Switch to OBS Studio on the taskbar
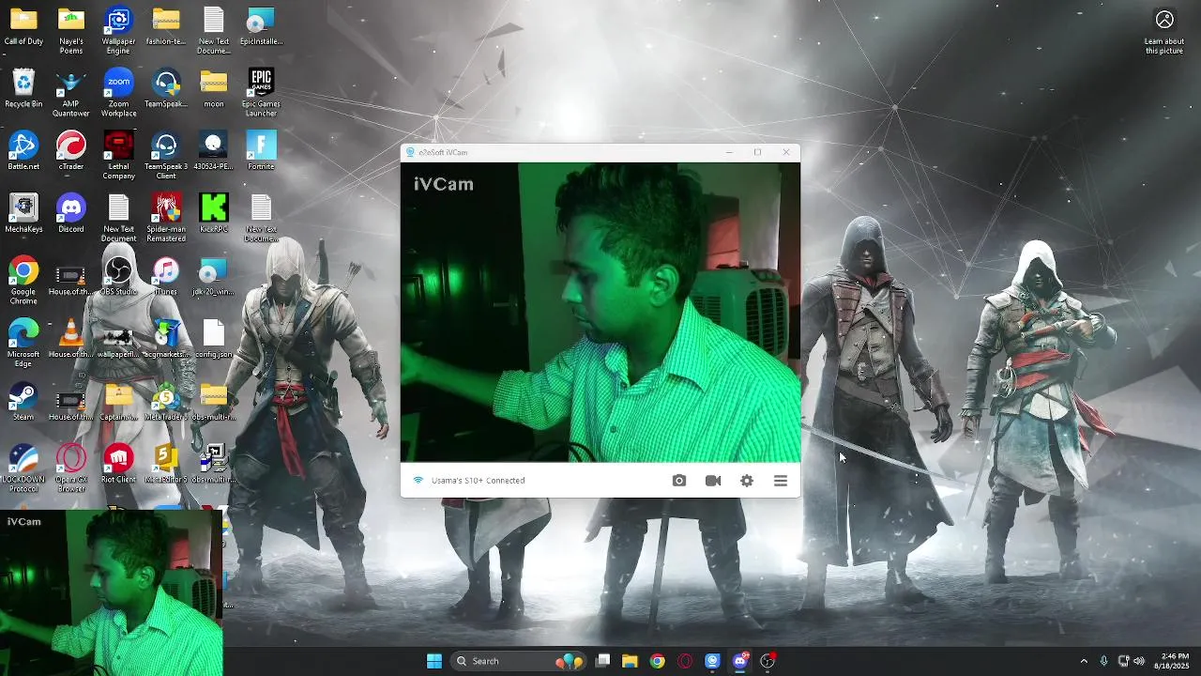 coord(768,661)
